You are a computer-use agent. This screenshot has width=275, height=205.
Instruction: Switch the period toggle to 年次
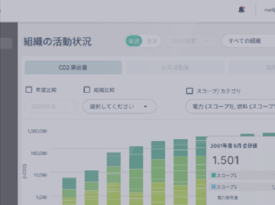(x=134, y=41)
